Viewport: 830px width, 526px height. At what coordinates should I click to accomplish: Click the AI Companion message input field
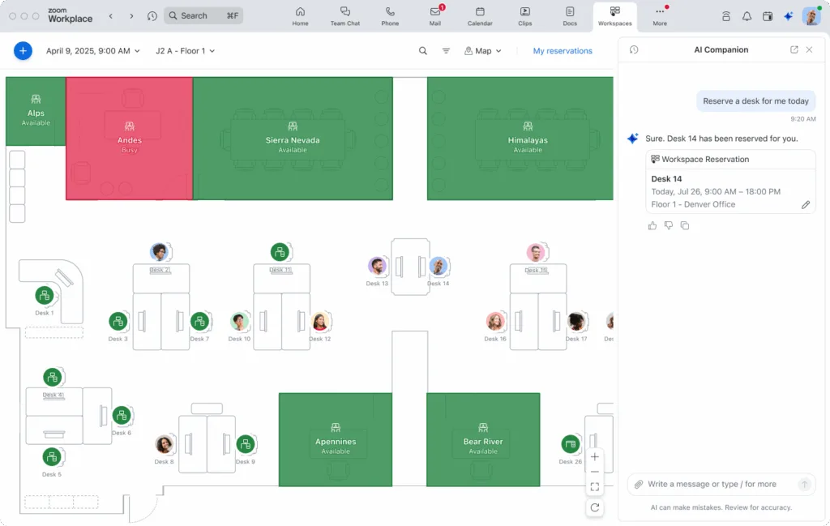click(712, 484)
